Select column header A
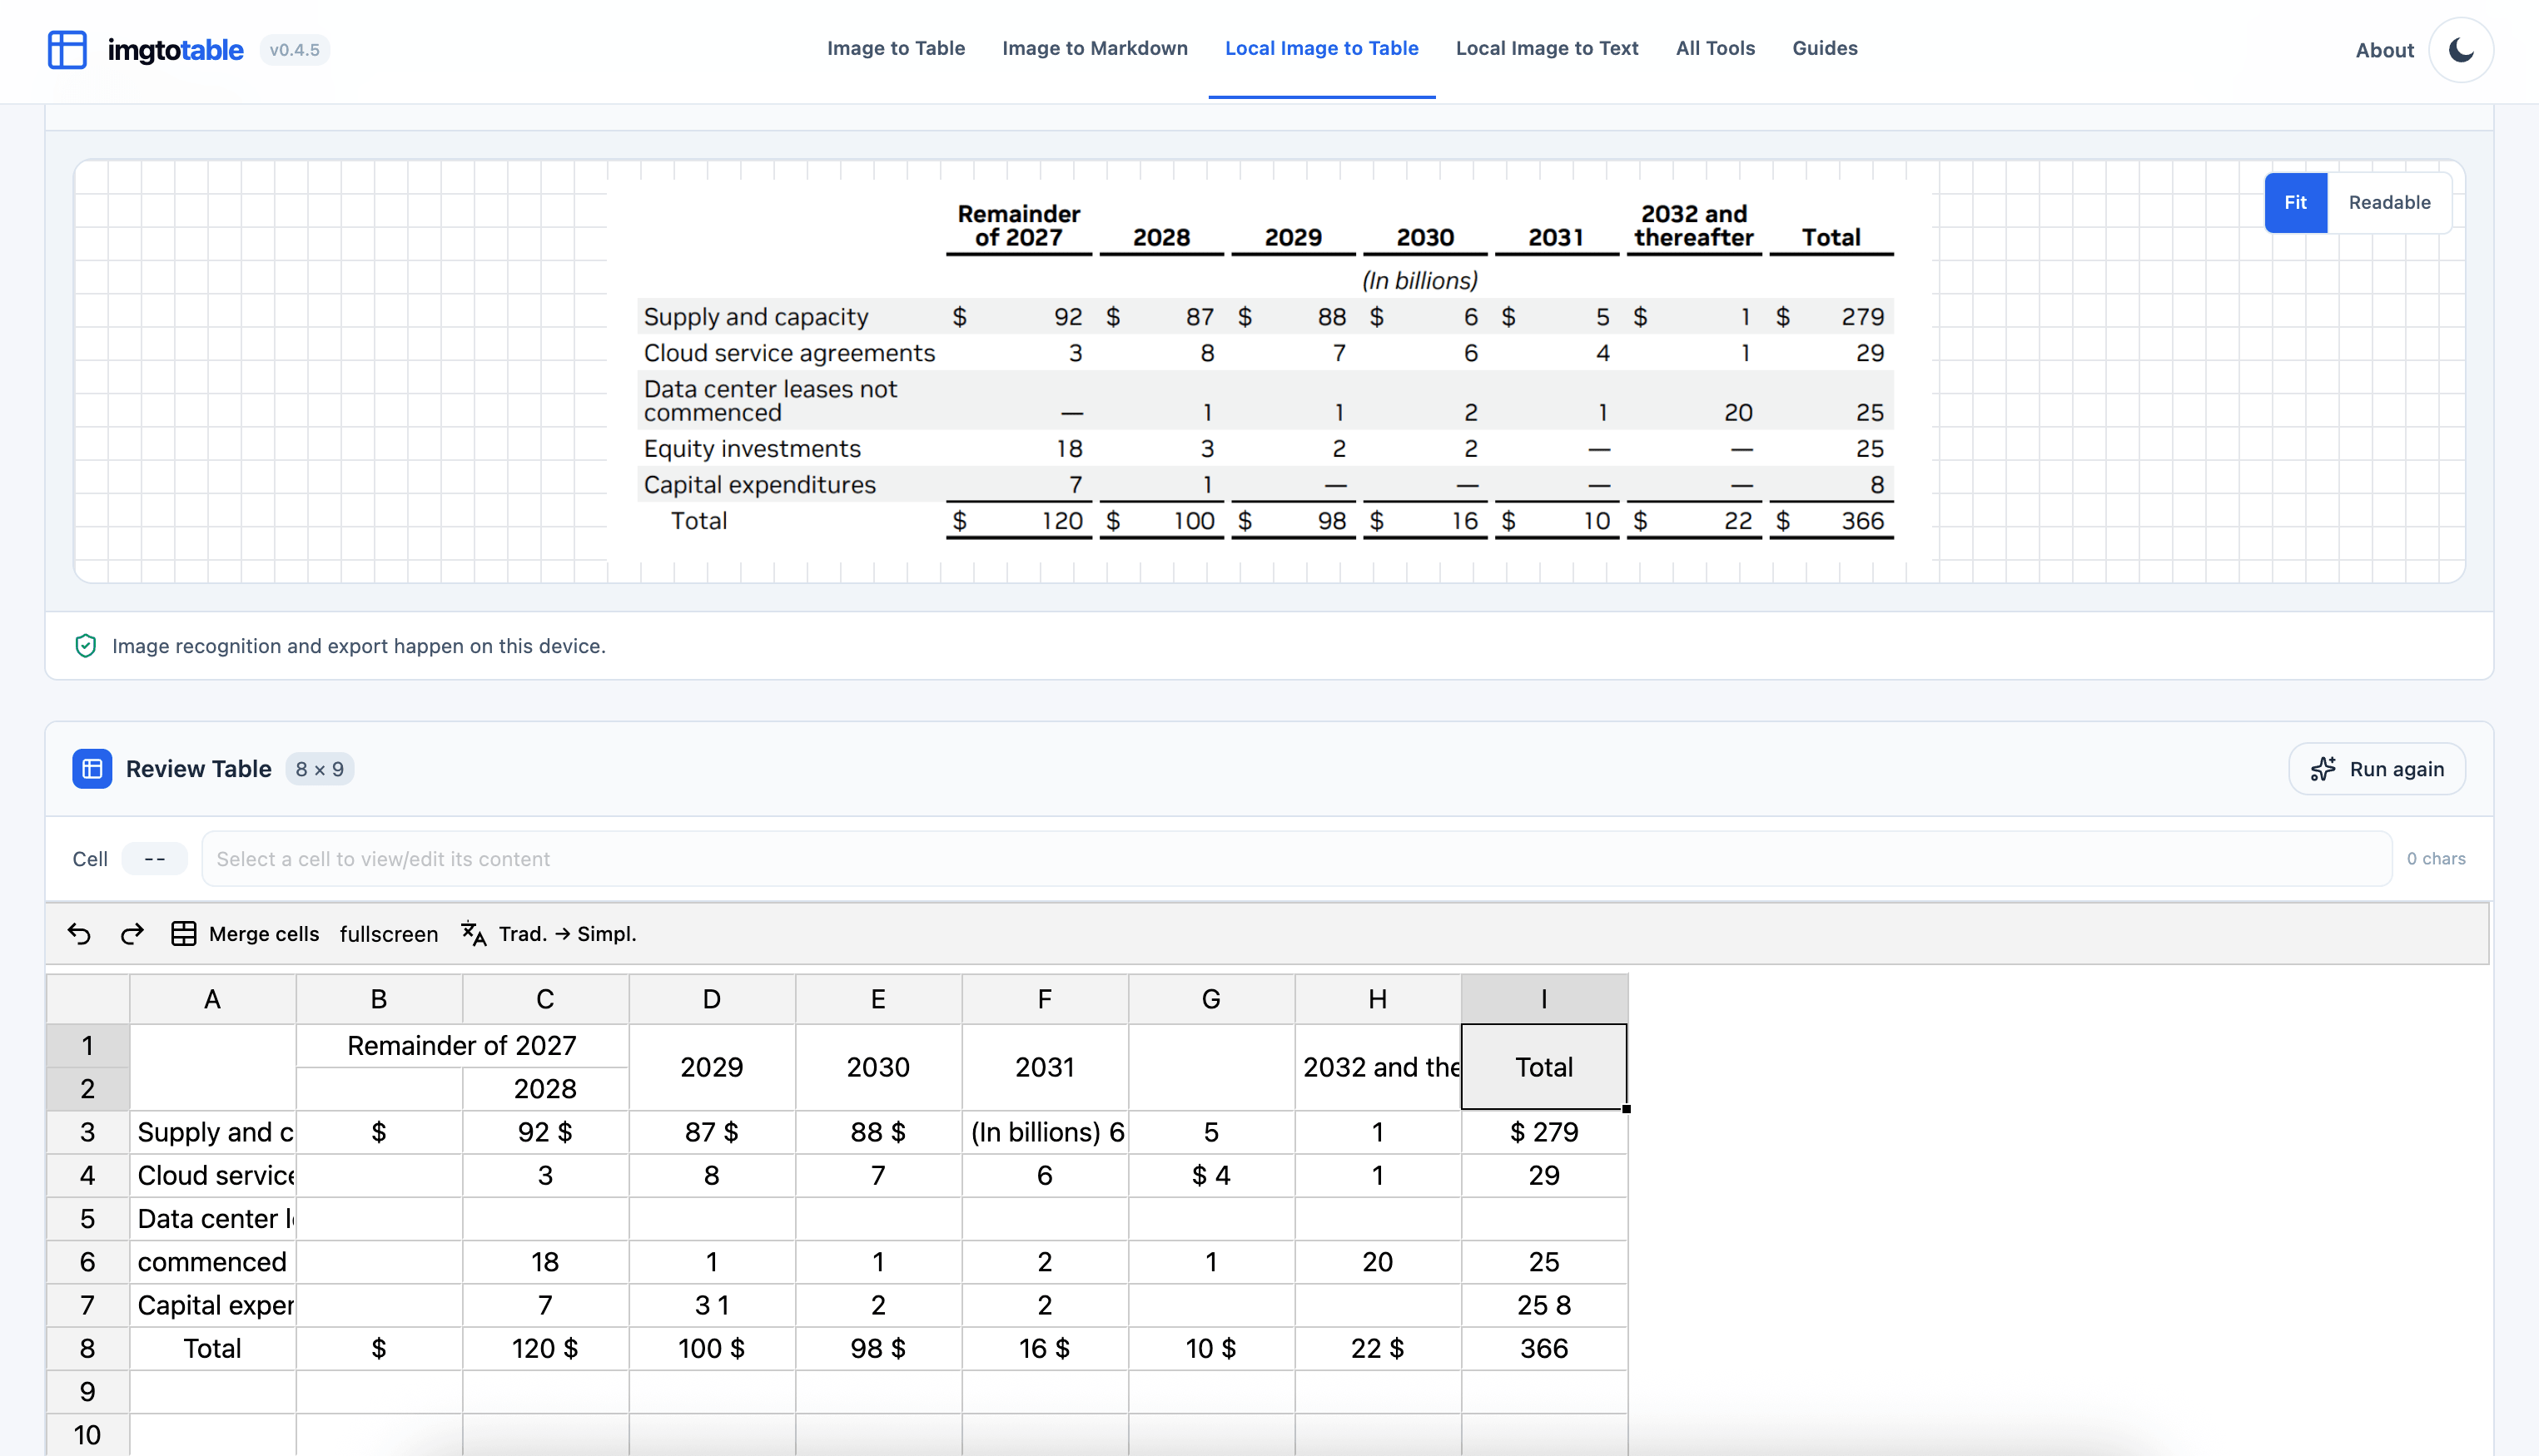Image resolution: width=2539 pixels, height=1456 pixels. (212, 998)
